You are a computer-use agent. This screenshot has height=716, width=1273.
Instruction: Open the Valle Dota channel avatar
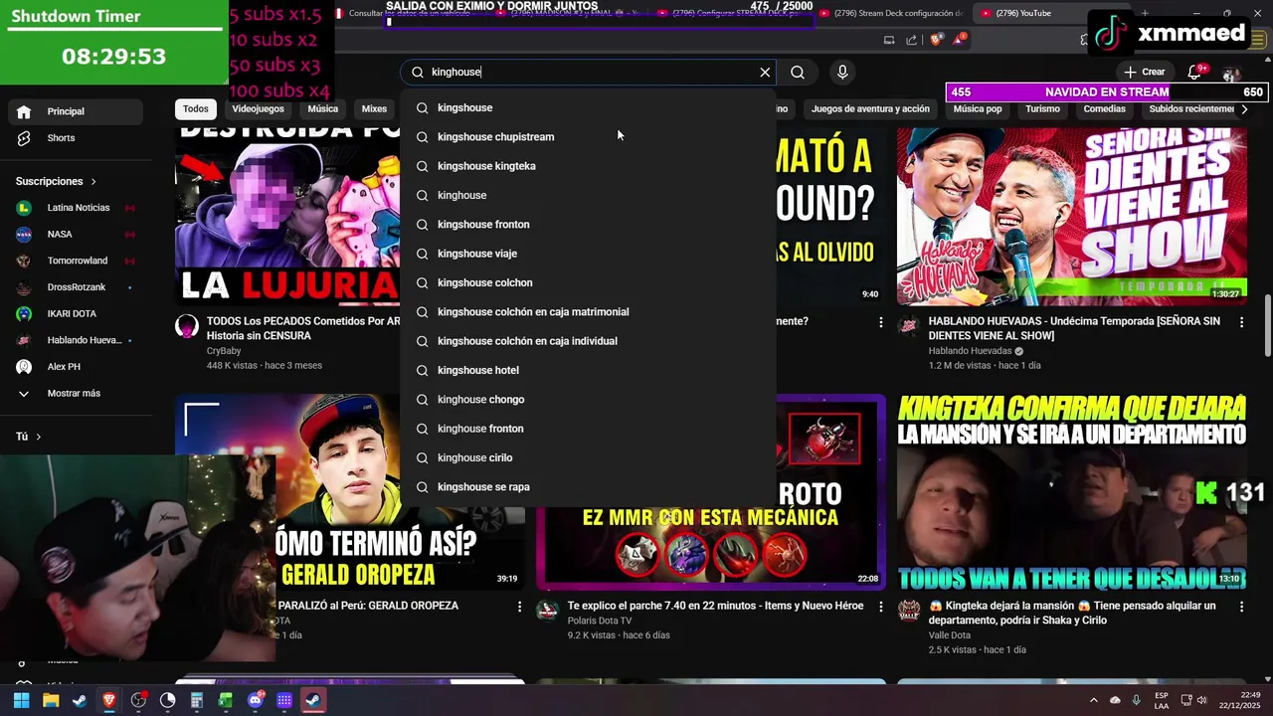pyautogui.click(x=909, y=611)
